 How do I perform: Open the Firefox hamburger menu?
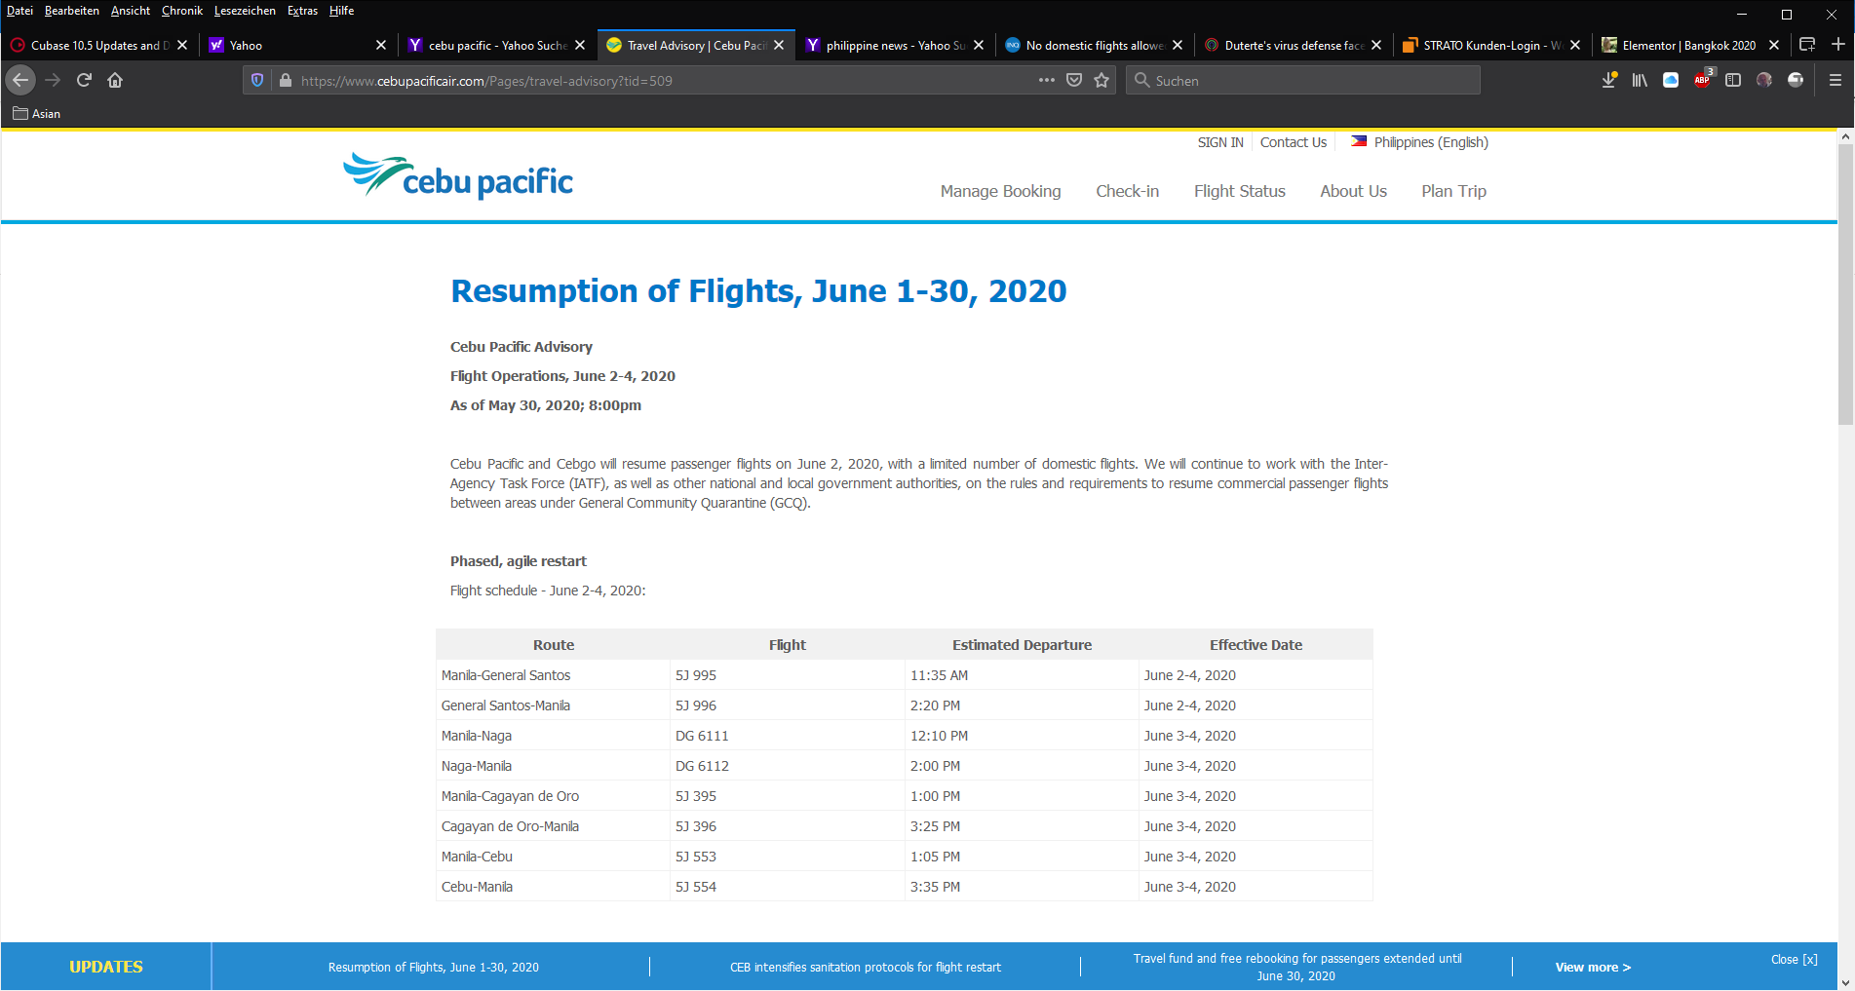tap(1835, 80)
